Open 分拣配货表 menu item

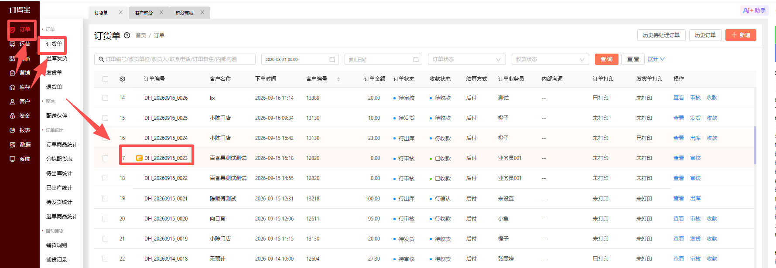click(x=59, y=159)
